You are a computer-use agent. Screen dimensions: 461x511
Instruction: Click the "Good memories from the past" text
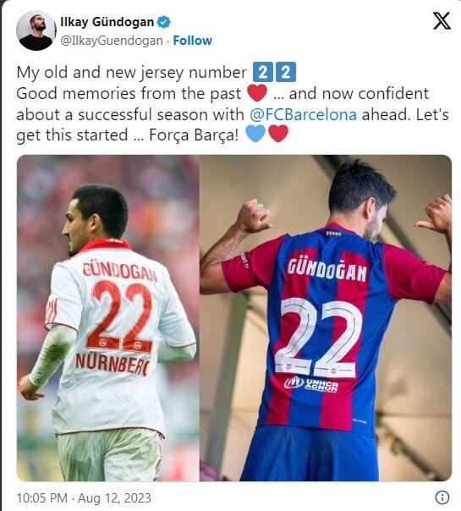[129, 94]
